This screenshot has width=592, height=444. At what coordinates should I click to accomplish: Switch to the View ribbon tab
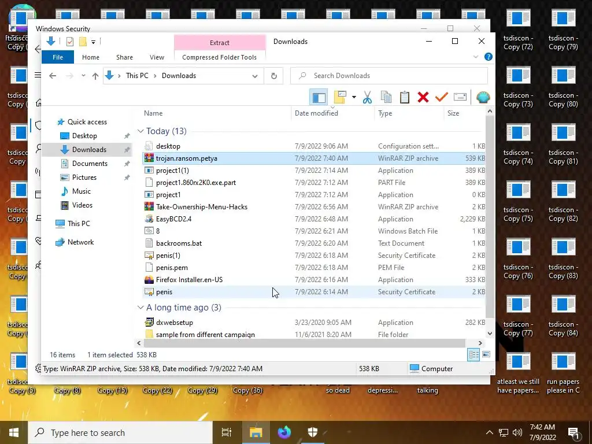pyautogui.click(x=157, y=57)
